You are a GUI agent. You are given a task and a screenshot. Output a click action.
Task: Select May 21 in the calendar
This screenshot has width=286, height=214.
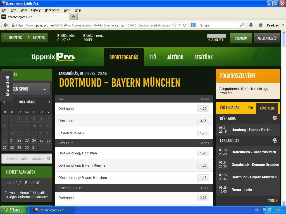[x=12, y=140]
